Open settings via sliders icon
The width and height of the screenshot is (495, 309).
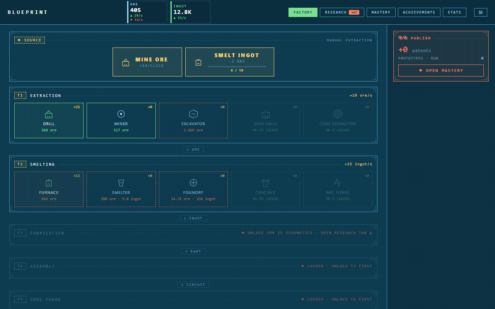(x=481, y=12)
